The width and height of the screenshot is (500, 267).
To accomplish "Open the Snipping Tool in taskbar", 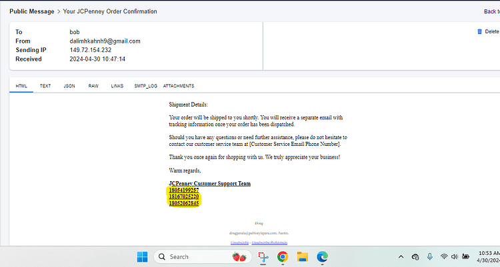I will pyautogui.click(x=263, y=257).
